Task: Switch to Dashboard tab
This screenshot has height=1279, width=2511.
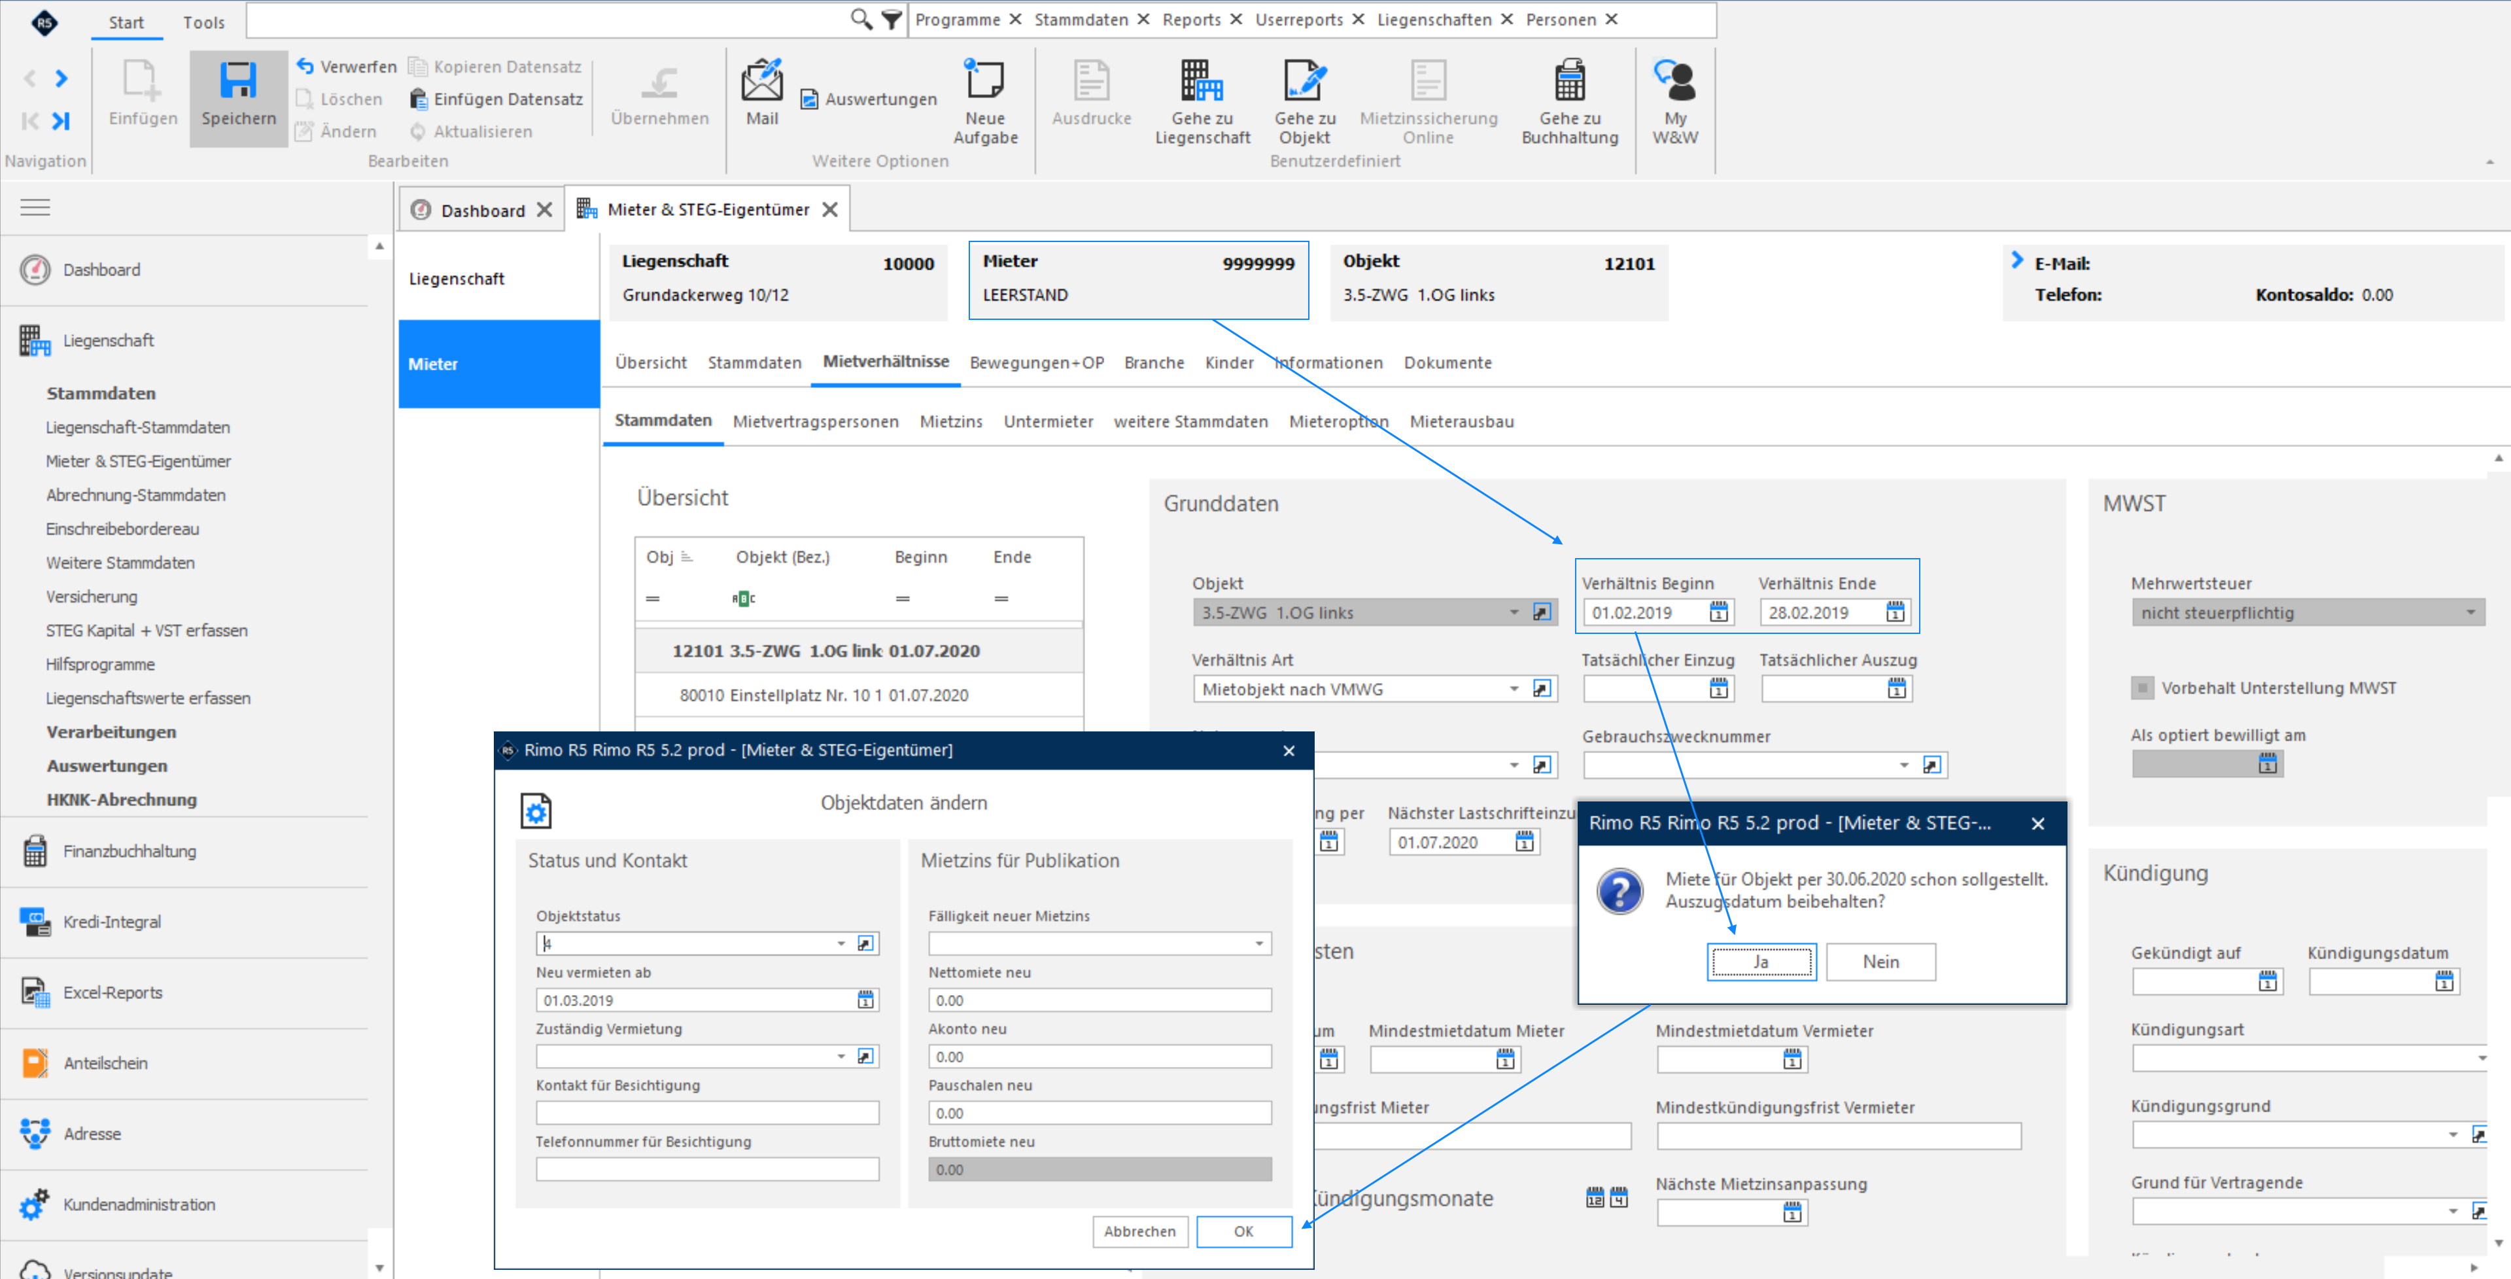Action: [481, 211]
